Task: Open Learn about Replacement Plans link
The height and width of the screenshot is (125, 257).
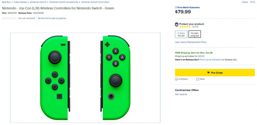Action: tap(191, 42)
